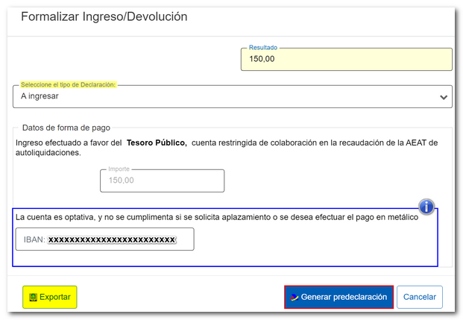Click the blue information icon

(426, 206)
